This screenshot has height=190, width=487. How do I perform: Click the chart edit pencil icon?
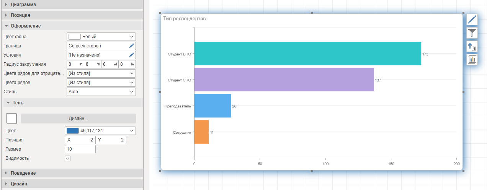point(472,19)
